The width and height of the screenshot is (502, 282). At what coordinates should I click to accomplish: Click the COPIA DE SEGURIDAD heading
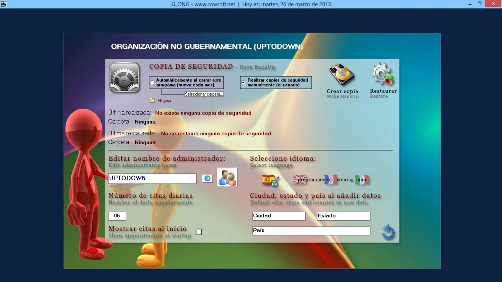191,66
